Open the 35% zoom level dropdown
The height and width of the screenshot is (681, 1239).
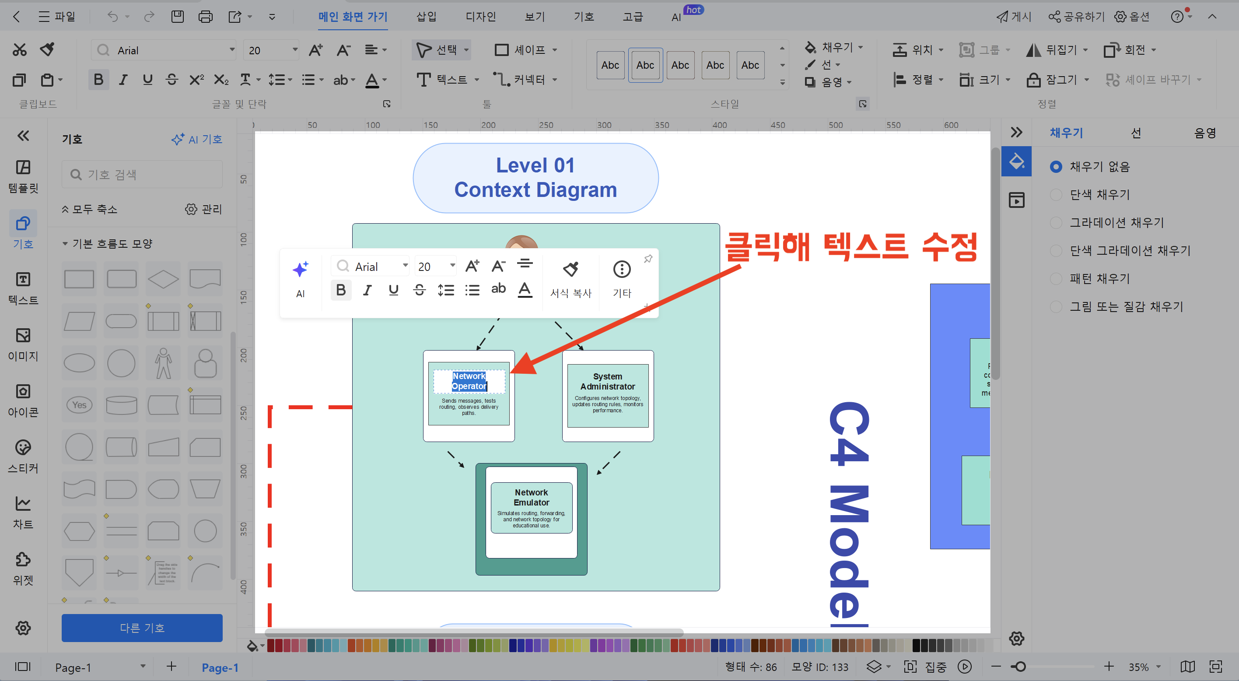coord(1158,667)
